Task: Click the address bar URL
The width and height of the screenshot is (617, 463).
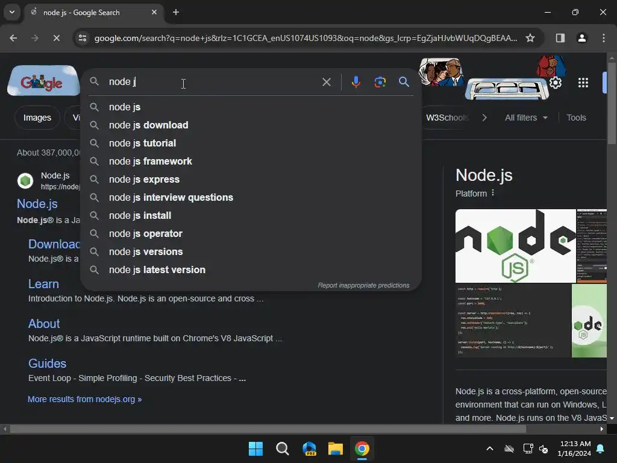Action: pyautogui.click(x=305, y=38)
